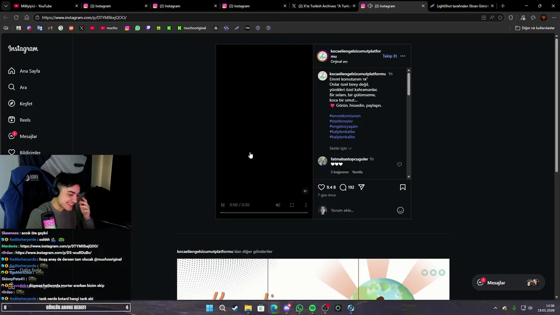Open Diğer sık kullanılanlar folder

click(535, 28)
